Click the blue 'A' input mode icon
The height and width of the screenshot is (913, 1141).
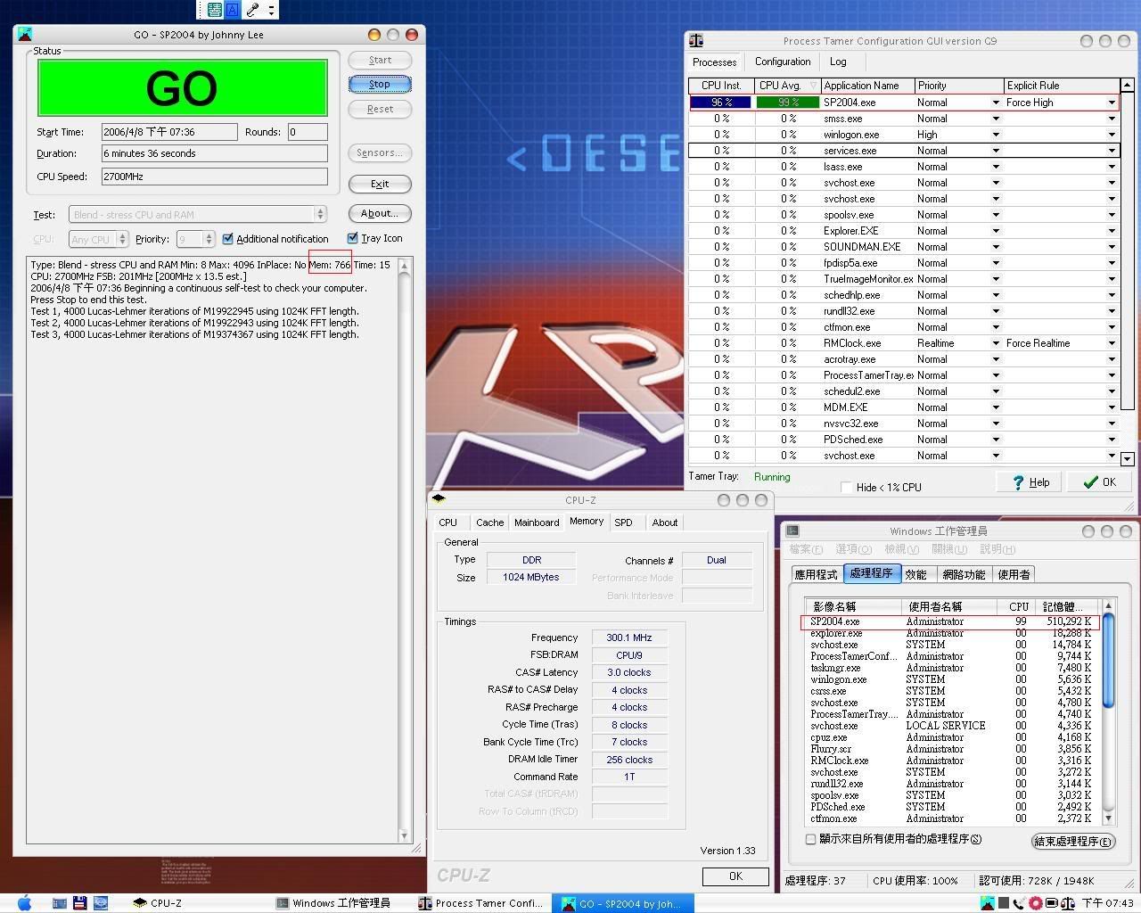pos(234,10)
